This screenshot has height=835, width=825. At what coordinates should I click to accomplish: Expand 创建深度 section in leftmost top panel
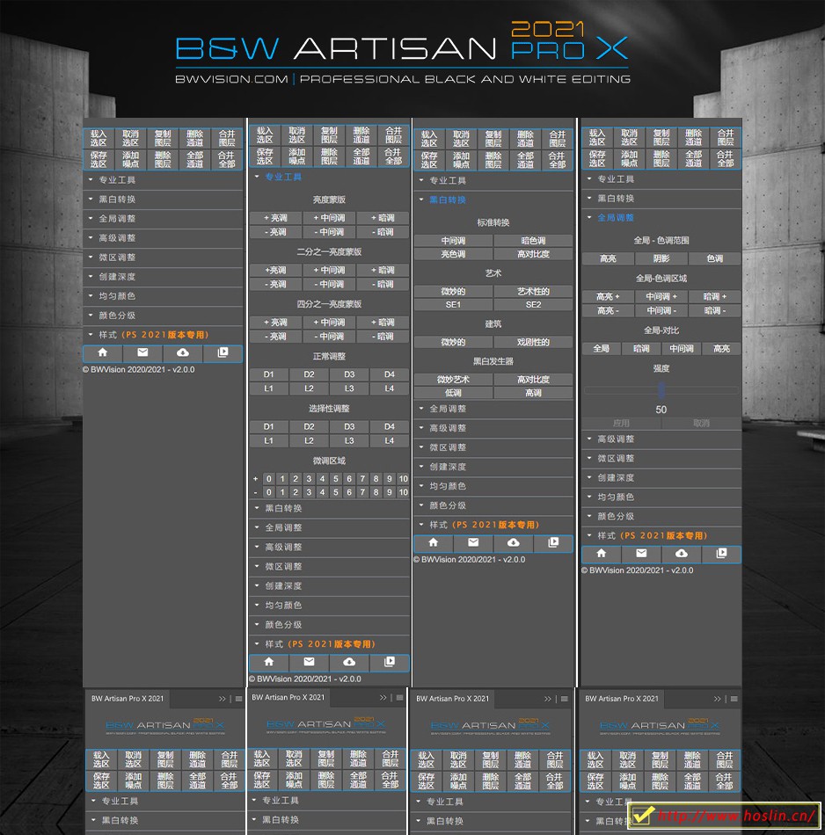(163, 277)
